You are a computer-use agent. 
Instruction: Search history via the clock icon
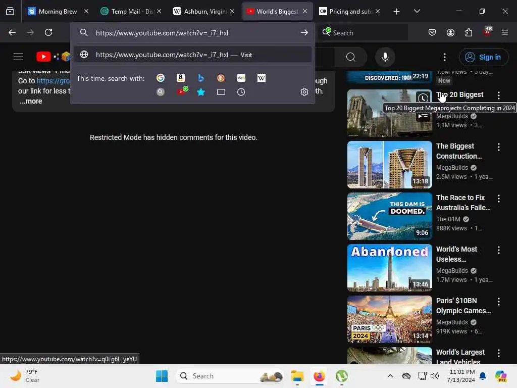pyautogui.click(x=241, y=92)
